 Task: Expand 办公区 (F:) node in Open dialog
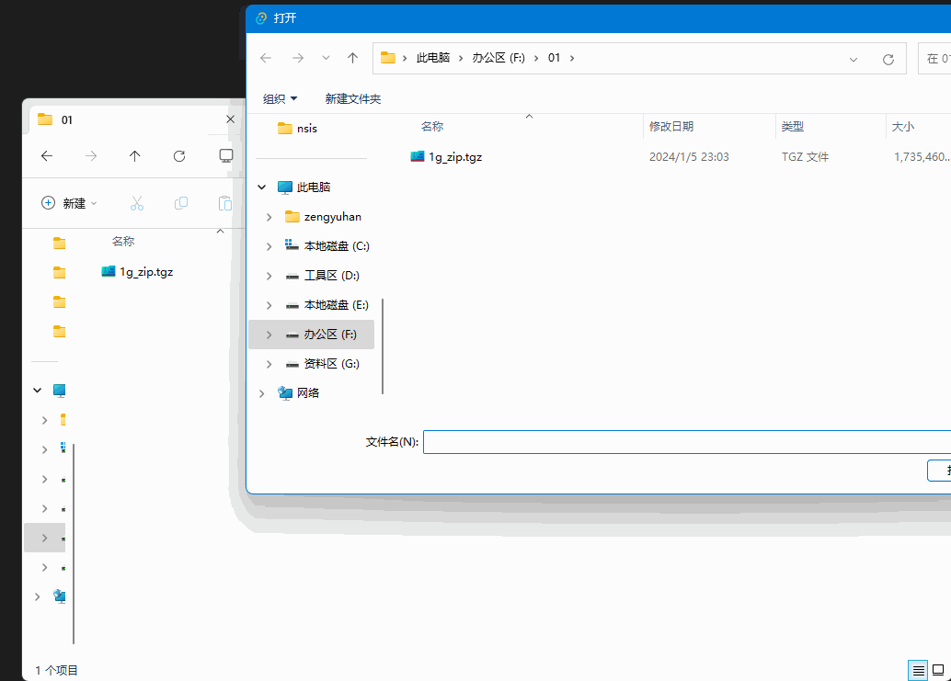click(269, 335)
